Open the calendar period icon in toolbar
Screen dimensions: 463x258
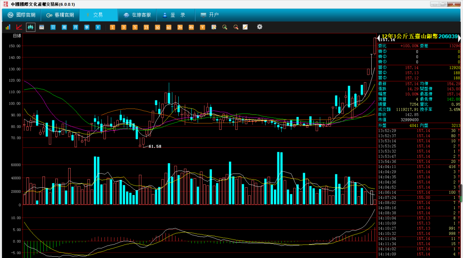pos(42,27)
